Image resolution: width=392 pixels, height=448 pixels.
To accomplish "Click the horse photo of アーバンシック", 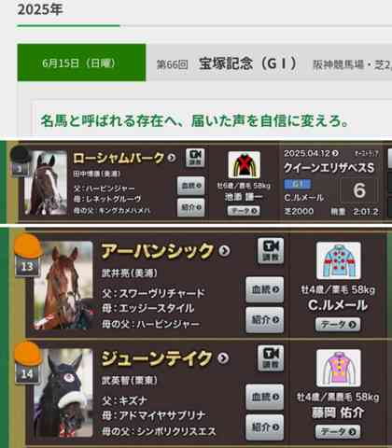I will click(x=63, y=286).
